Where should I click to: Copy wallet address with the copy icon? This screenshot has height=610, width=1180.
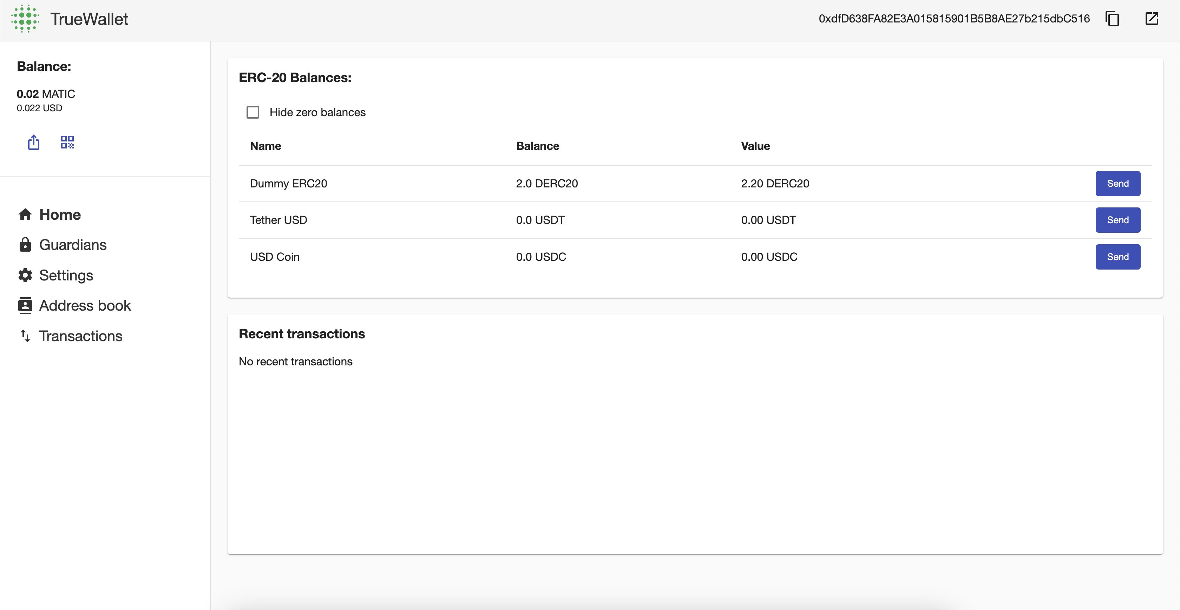[1112, 19]
